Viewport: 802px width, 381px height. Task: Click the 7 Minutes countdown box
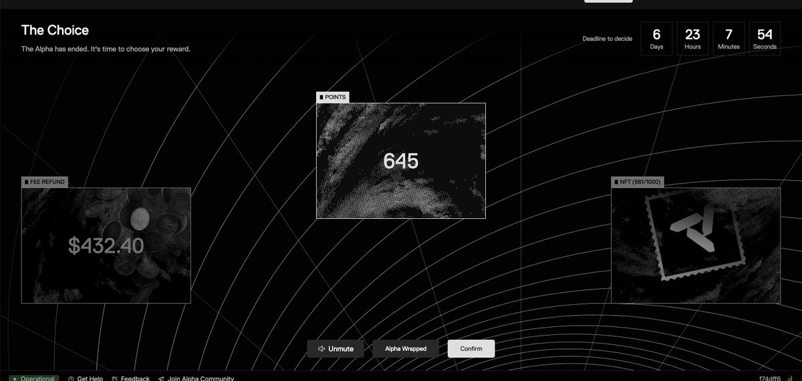click(x=728, y=39)
